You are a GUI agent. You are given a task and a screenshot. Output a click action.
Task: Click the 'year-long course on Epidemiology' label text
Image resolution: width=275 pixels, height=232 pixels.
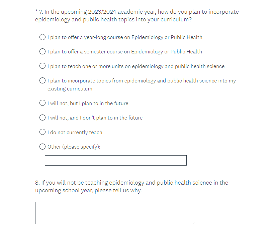point(125,37)
